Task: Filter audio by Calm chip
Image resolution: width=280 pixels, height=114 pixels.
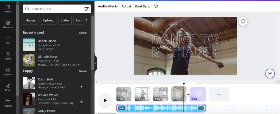Action: pyautogui.click(x=65, y=20)
